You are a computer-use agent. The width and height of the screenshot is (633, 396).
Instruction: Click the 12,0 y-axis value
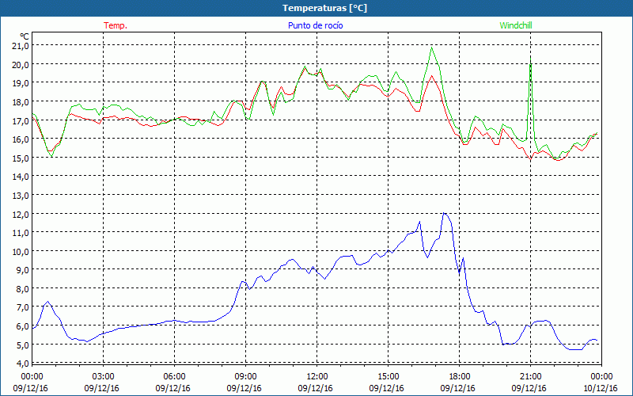pos(21,214)
